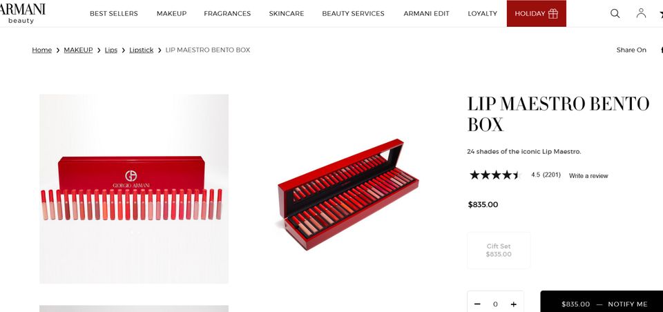Click the minus quantity button
663x312 pixels.
click(477, 304)
